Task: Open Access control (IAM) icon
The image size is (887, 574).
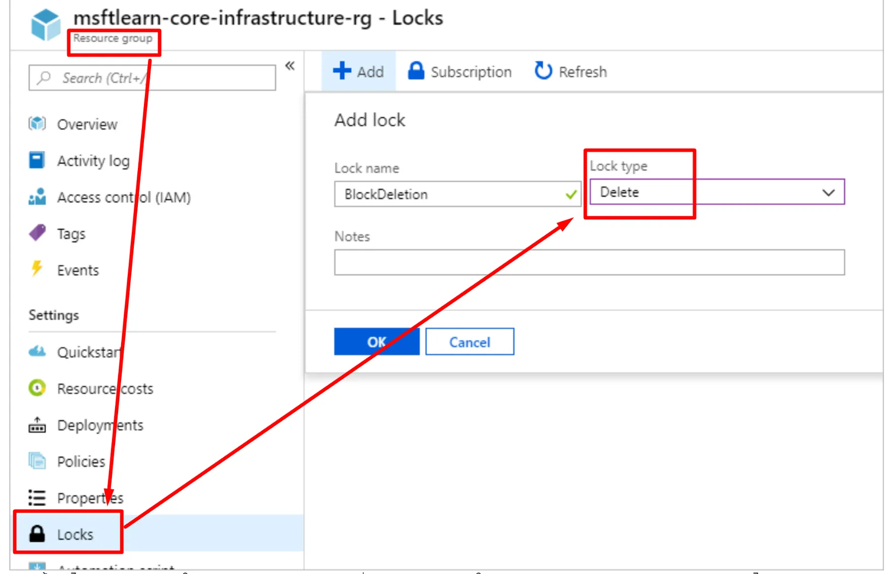Action: coord(37,197)
